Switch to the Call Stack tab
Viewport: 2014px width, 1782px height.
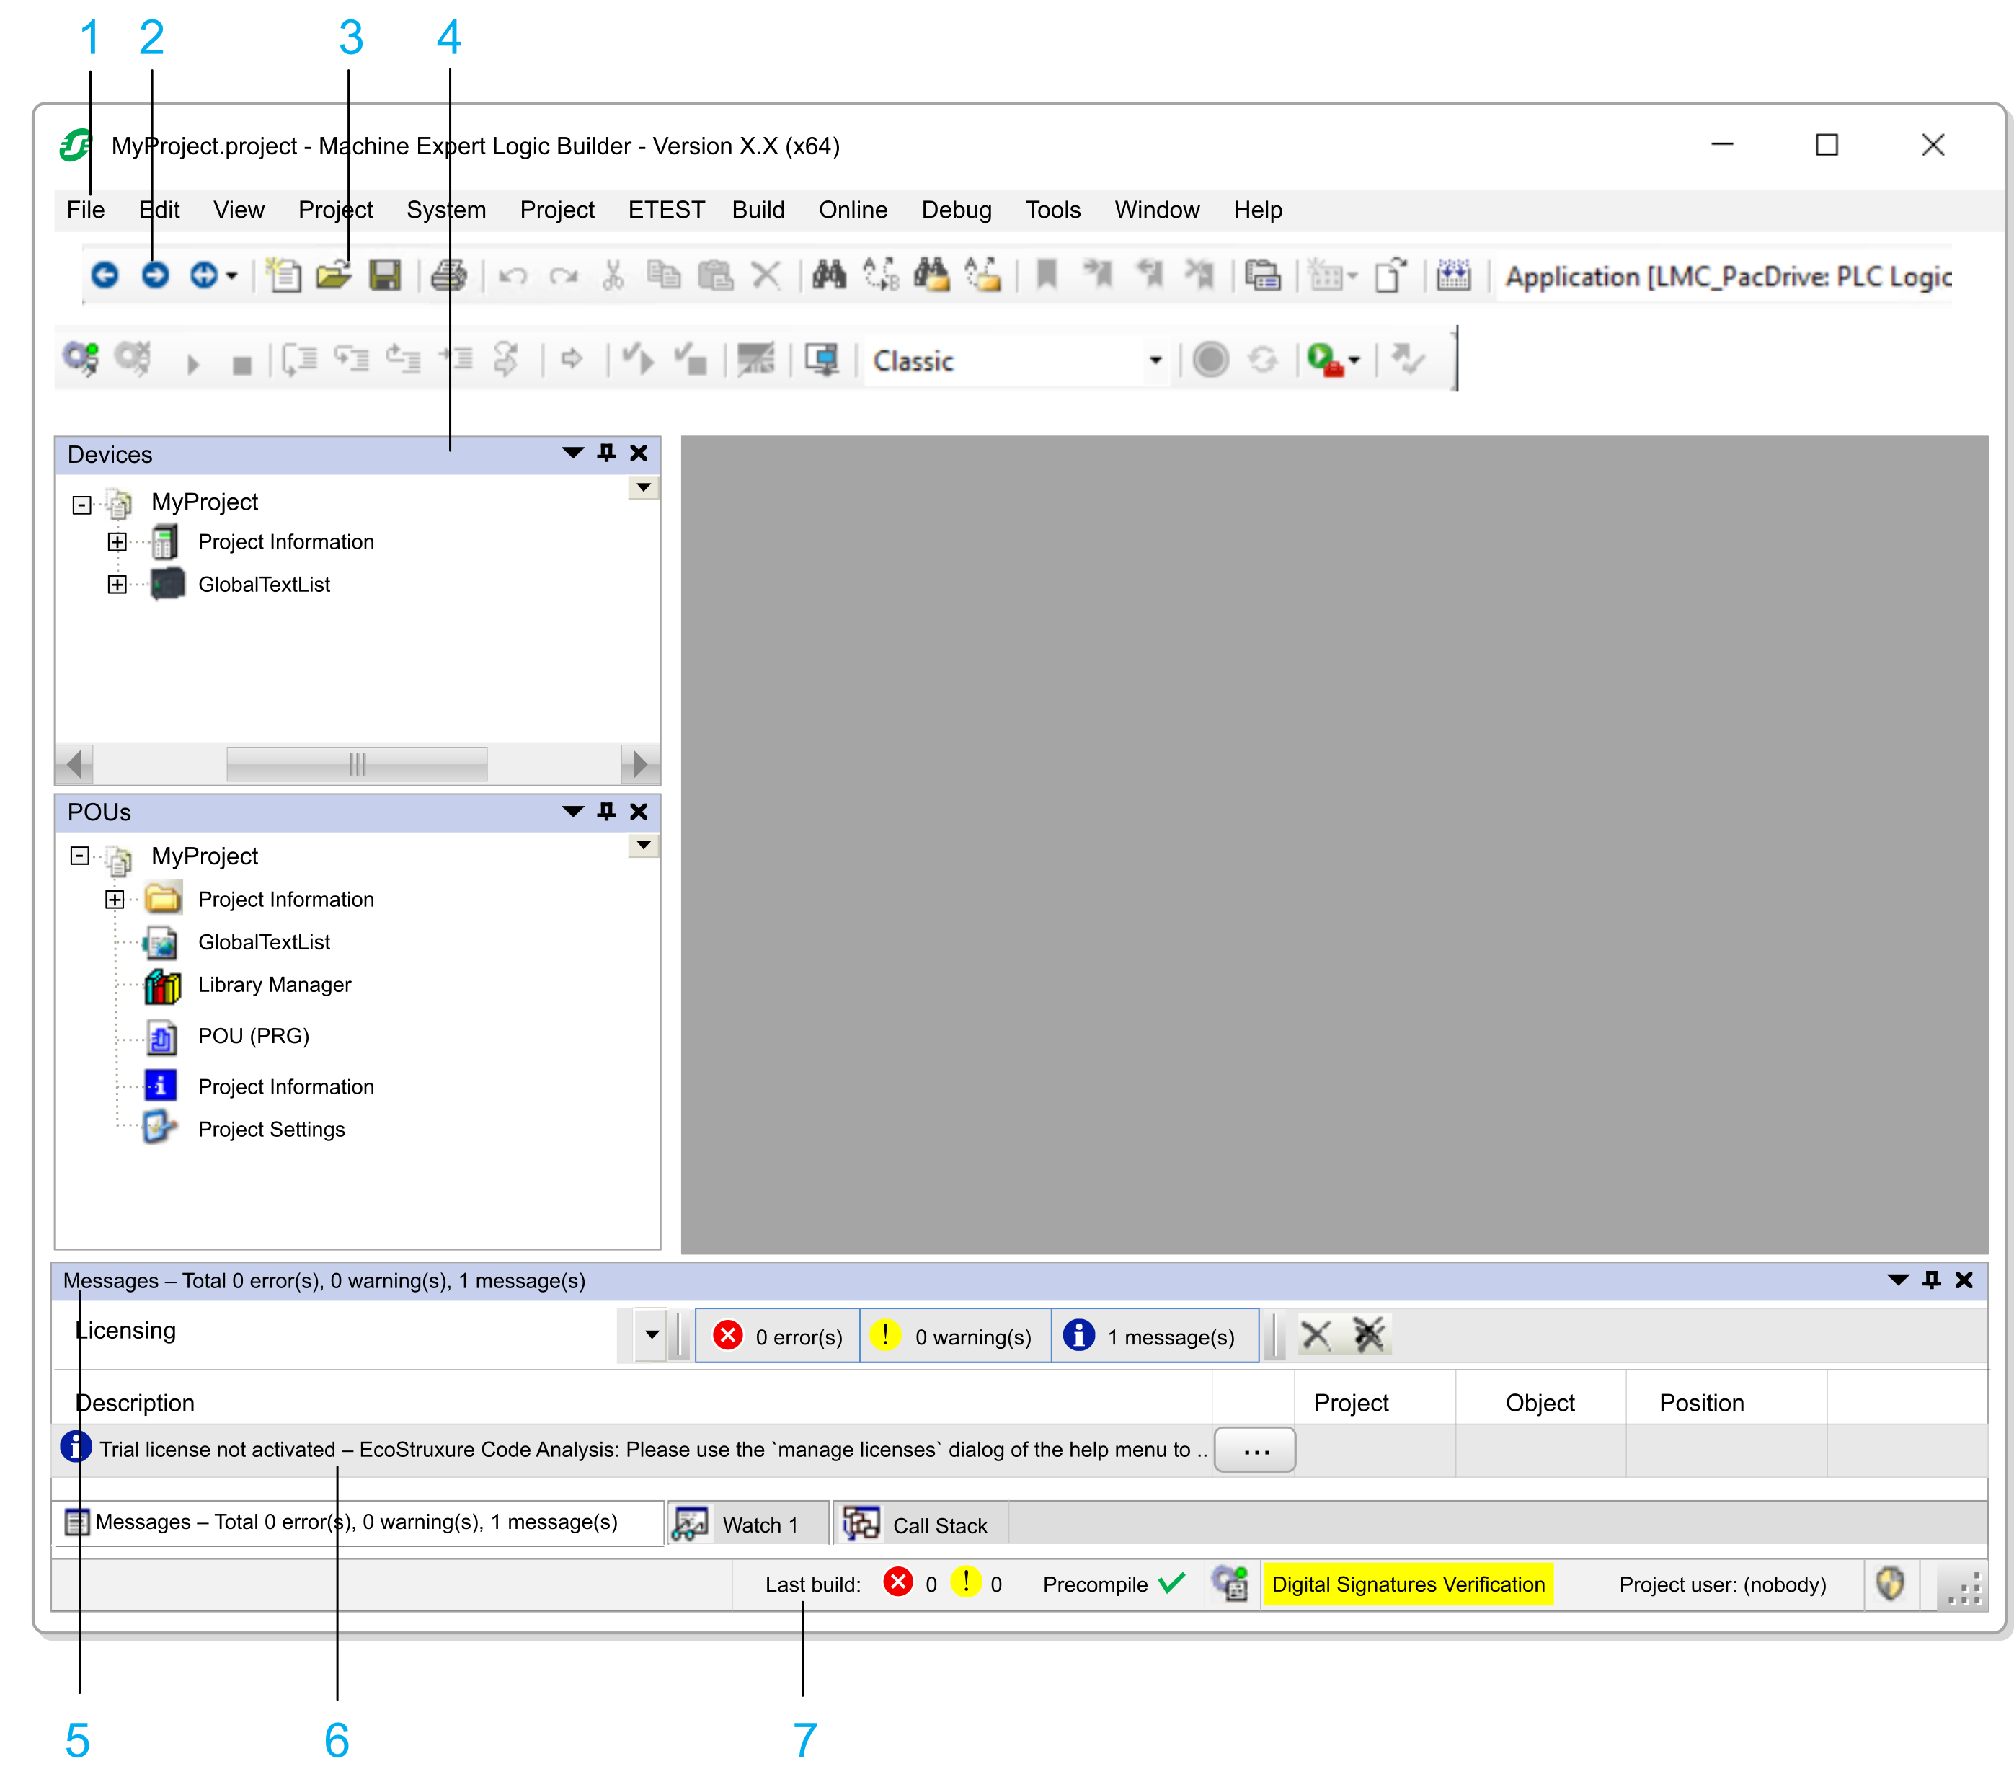click(x=939, y=1524)
